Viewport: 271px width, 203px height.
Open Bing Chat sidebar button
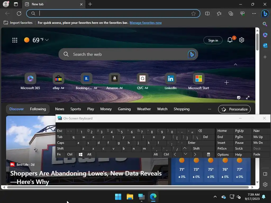(x=265, y=13)
